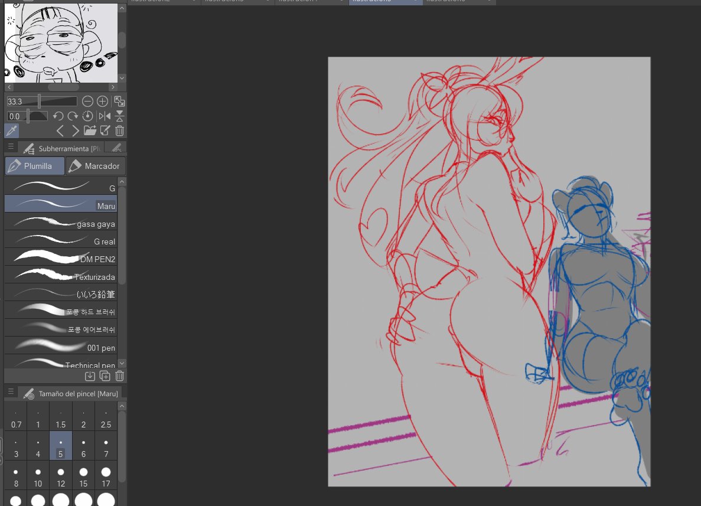This screenshot has width=701, height=506.
Task: Select the Maru pen brush
Action: (61, 203)
